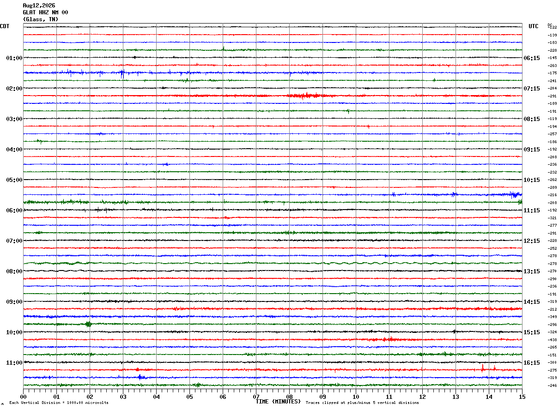The image size is (559, 409).
Task: Select the CDT timezone header label
Action: click(5, 26)
